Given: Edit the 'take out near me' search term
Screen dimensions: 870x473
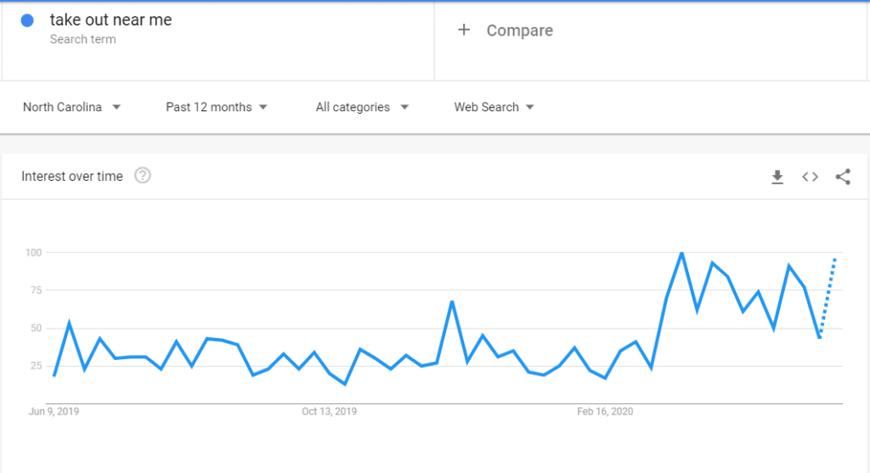Looking at the screenshot, I should (111, 20).
